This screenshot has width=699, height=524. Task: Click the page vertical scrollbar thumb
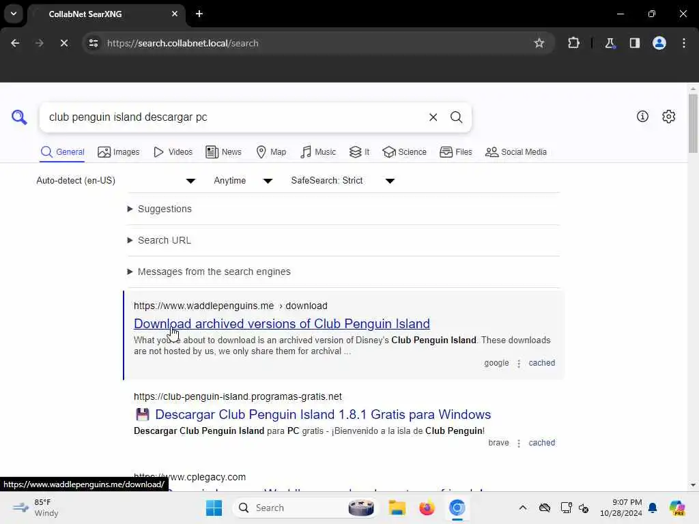point(693,123)
